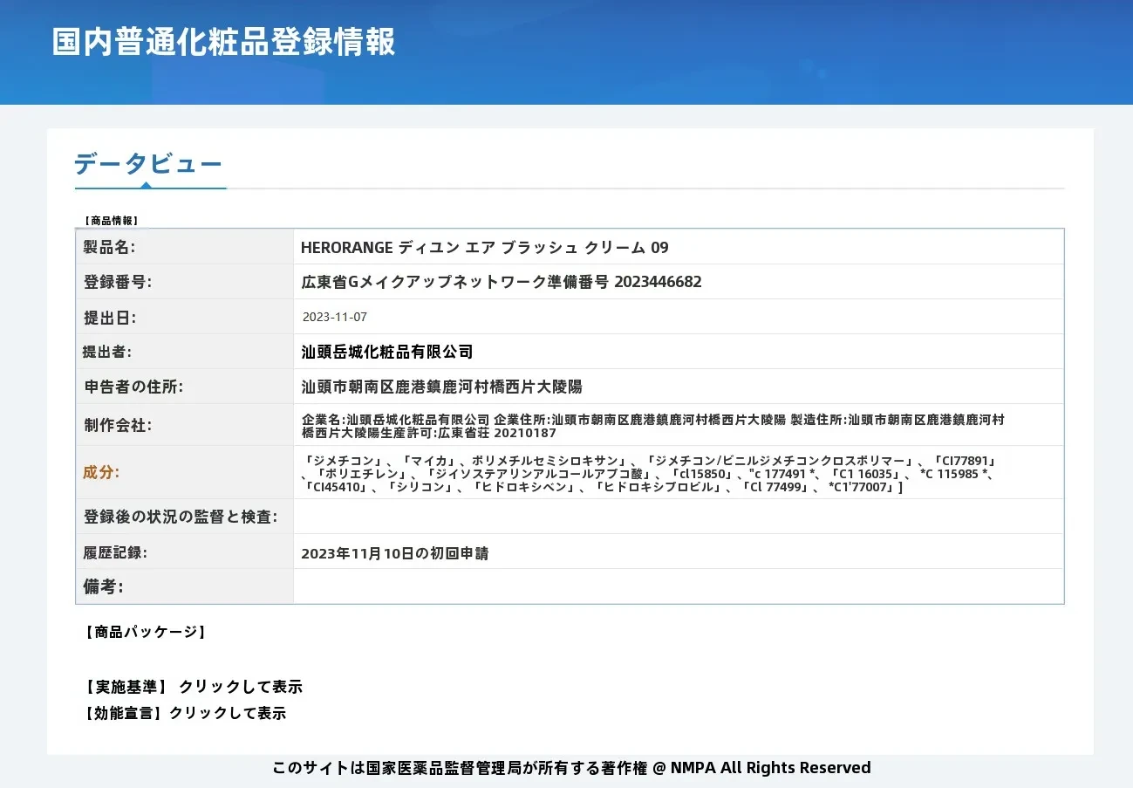The width and height of the screenshot is (1133, 788).
Task: Click the 登録後の状況の監督と検査 label
Action: tap(181, 517)
